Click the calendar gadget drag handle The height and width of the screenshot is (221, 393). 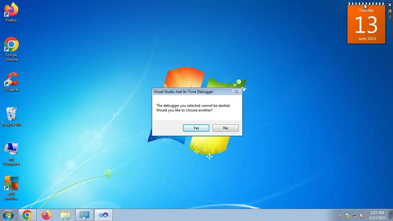(x=390, y=17)
